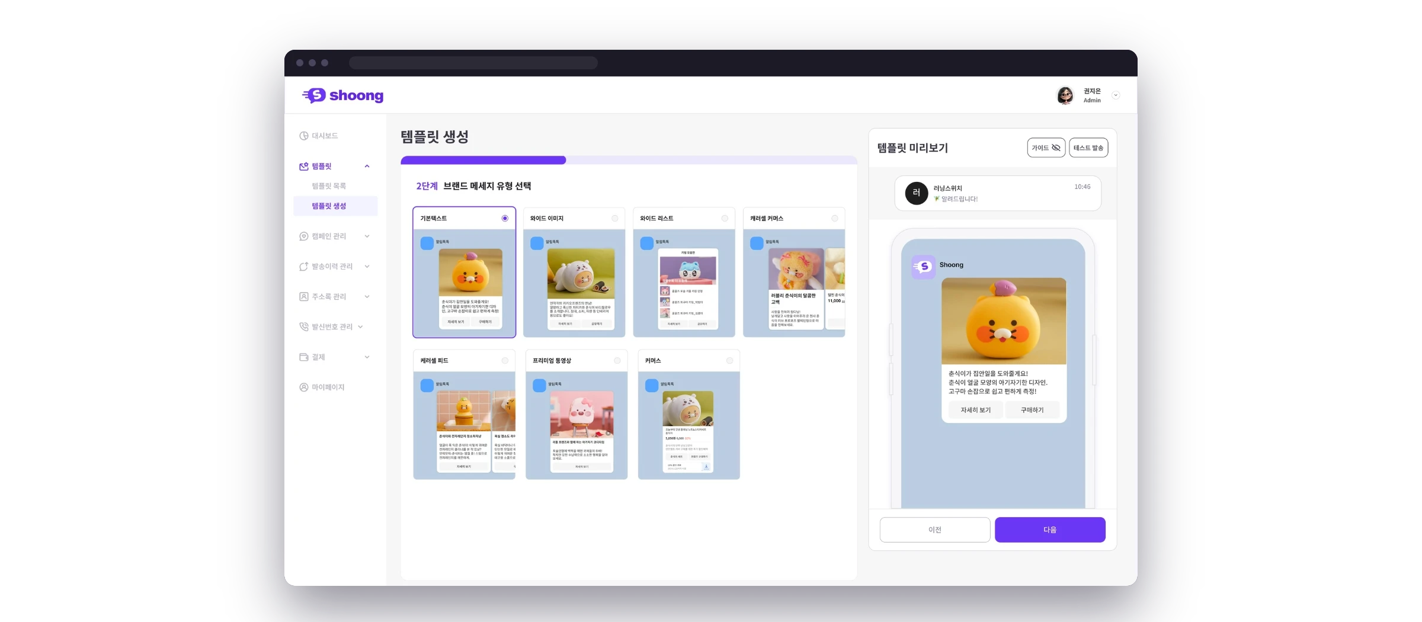Viewport: 1422px width, 622px height.
Task: Open 마이페이지 menu item
Action: point(328,387)
